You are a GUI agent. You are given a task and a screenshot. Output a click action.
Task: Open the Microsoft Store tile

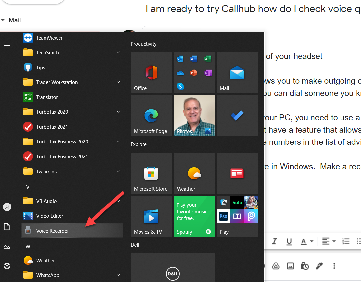click(x=151, y=173)
